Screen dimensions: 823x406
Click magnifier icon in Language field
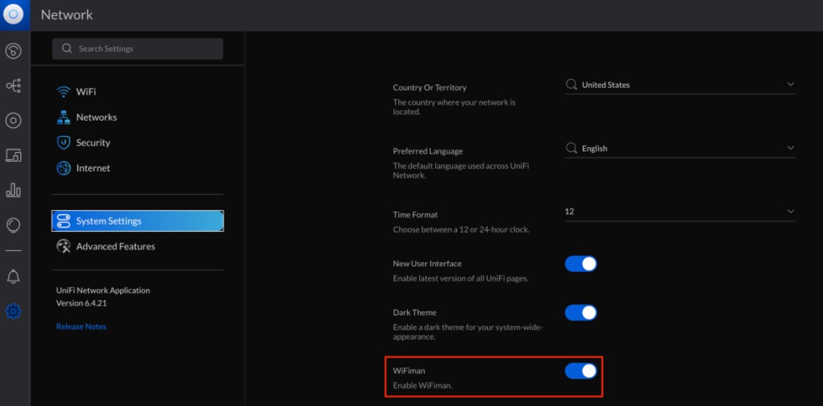pyautogui.click(x=571, y=149)
